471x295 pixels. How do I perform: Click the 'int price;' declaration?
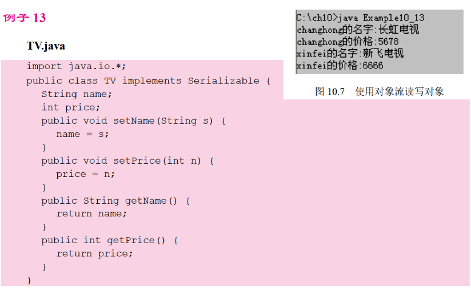tap(70, 107)
